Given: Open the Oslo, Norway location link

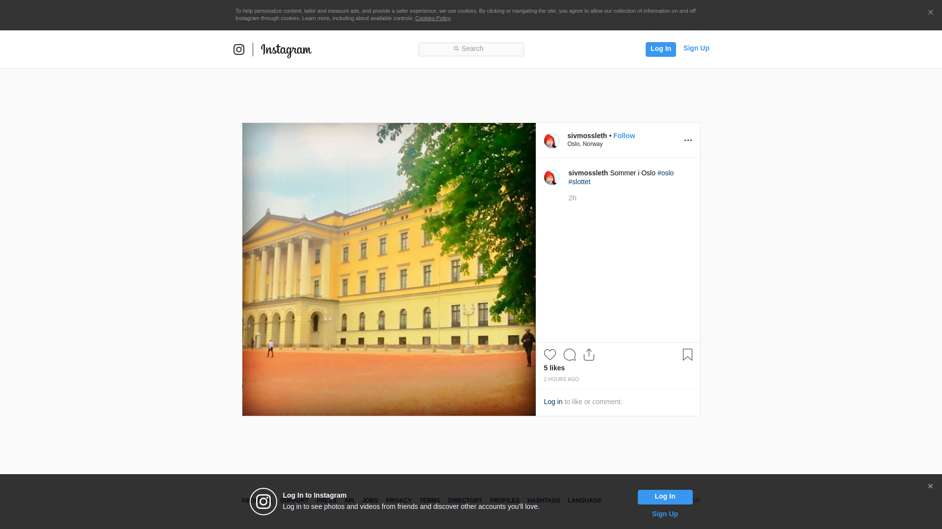Looking at the screenshot, I should coord(585,144).
